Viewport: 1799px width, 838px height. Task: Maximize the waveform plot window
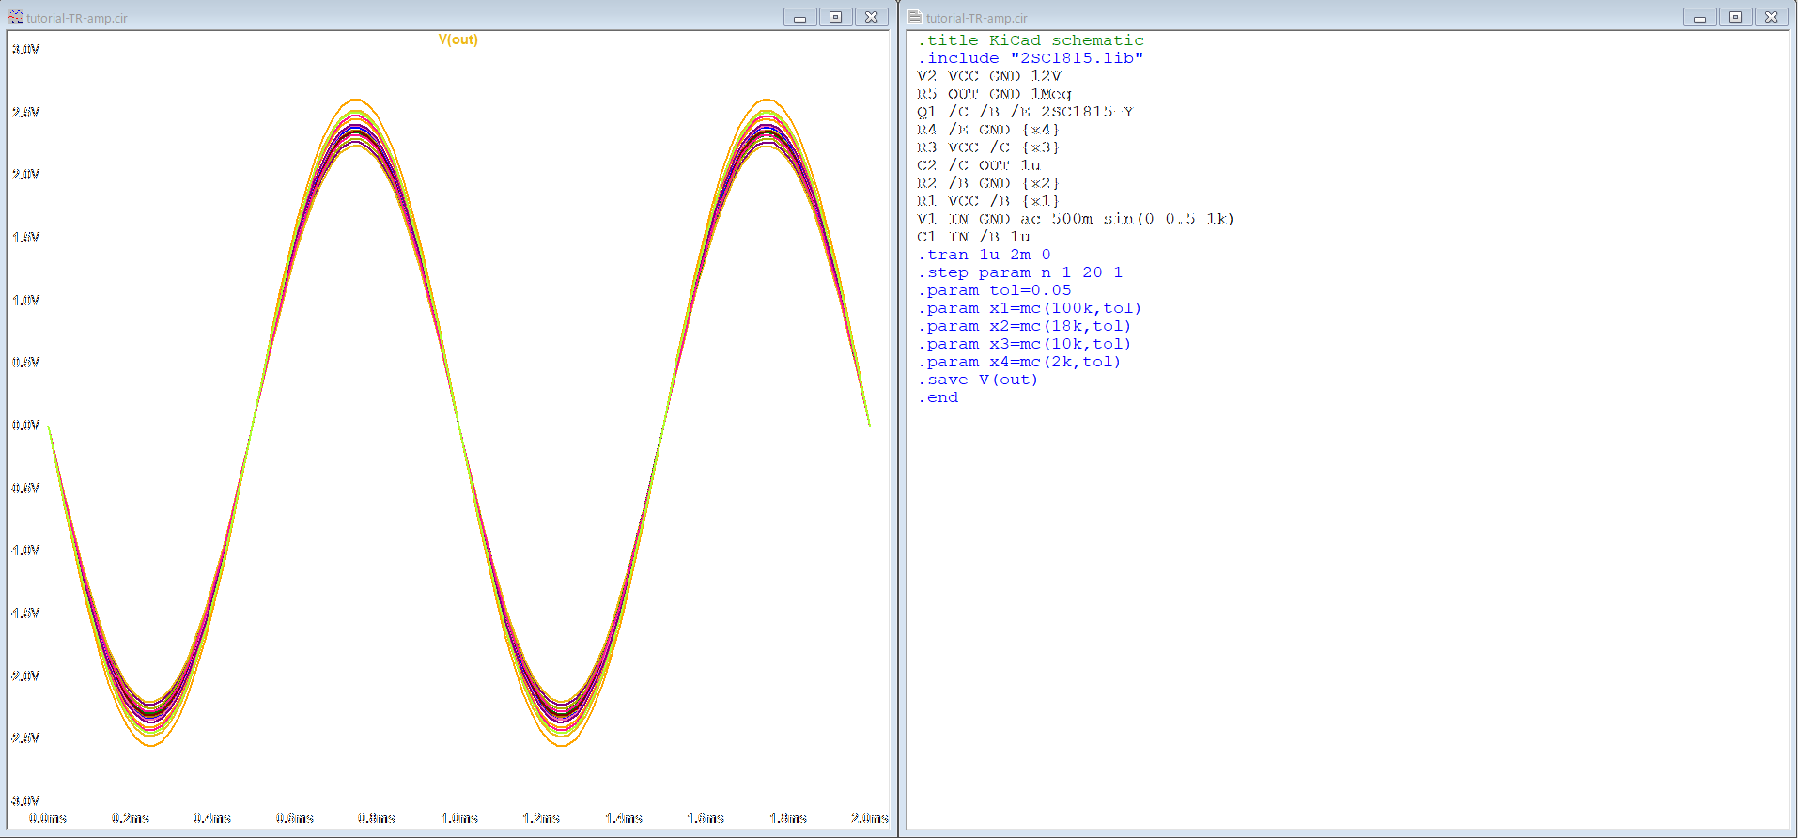pos(835,17)
